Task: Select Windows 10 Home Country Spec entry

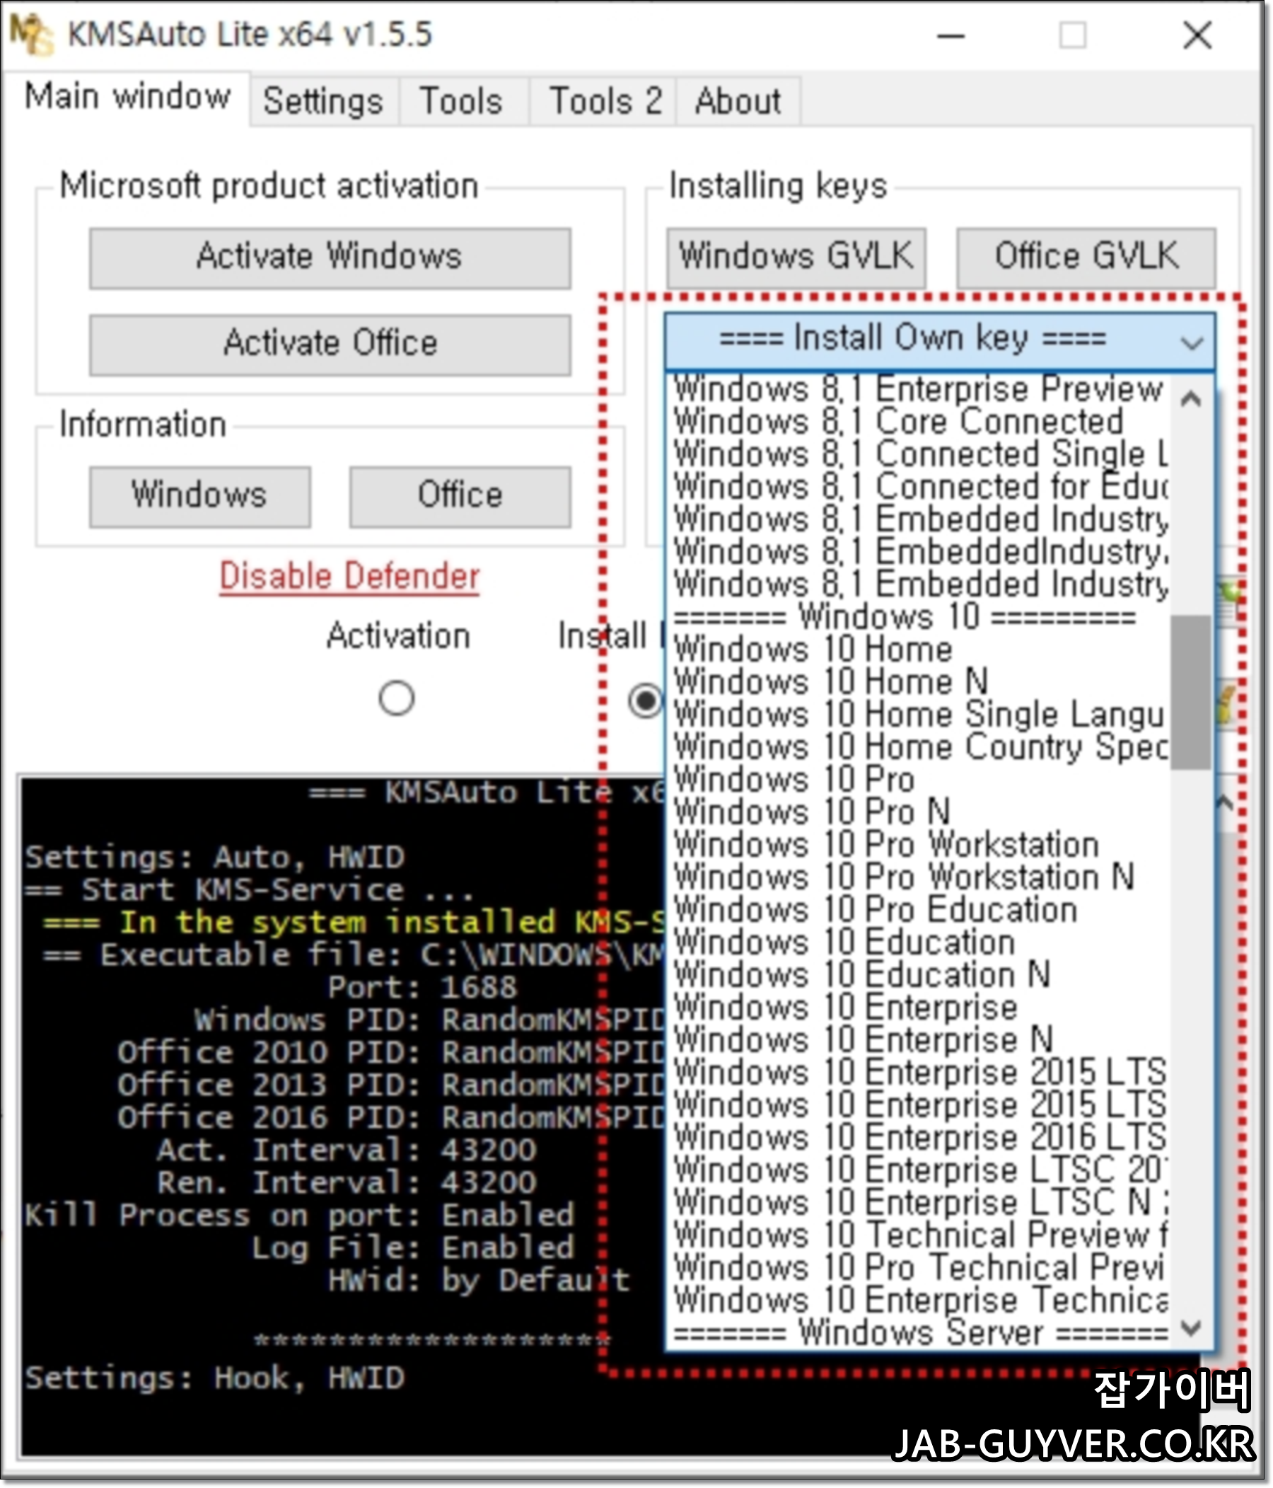Action: pos(919,748)
